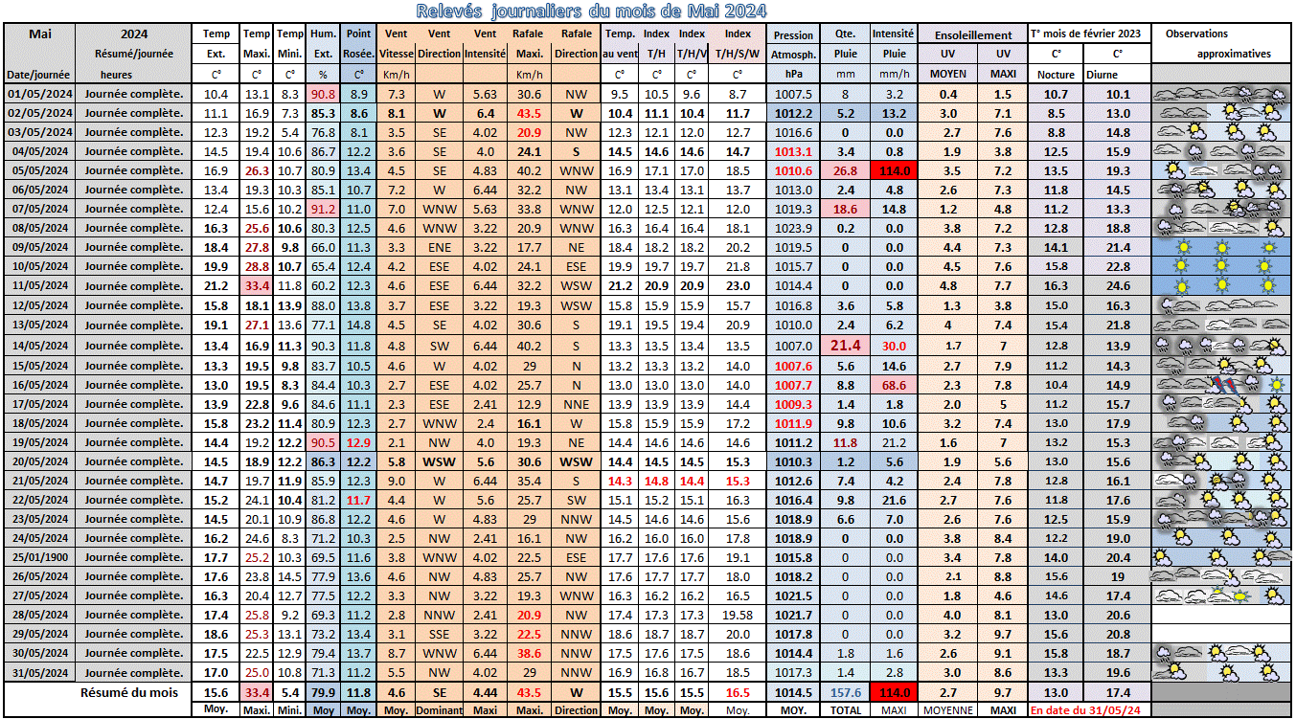
Task: Click the red 114.0 rain intensity cell on 05/05/2024
Action: [893, 170]
